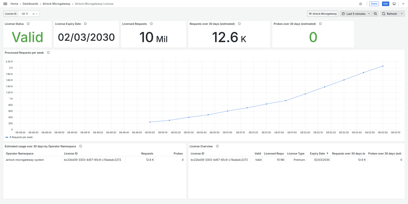Viewport: 408px width, 204px height.
Task: Show info for Probes over 30 days
Action: 320,24
